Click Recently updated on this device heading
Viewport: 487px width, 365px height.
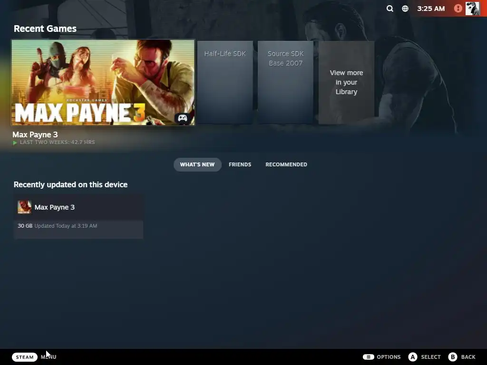click(70, 185)
